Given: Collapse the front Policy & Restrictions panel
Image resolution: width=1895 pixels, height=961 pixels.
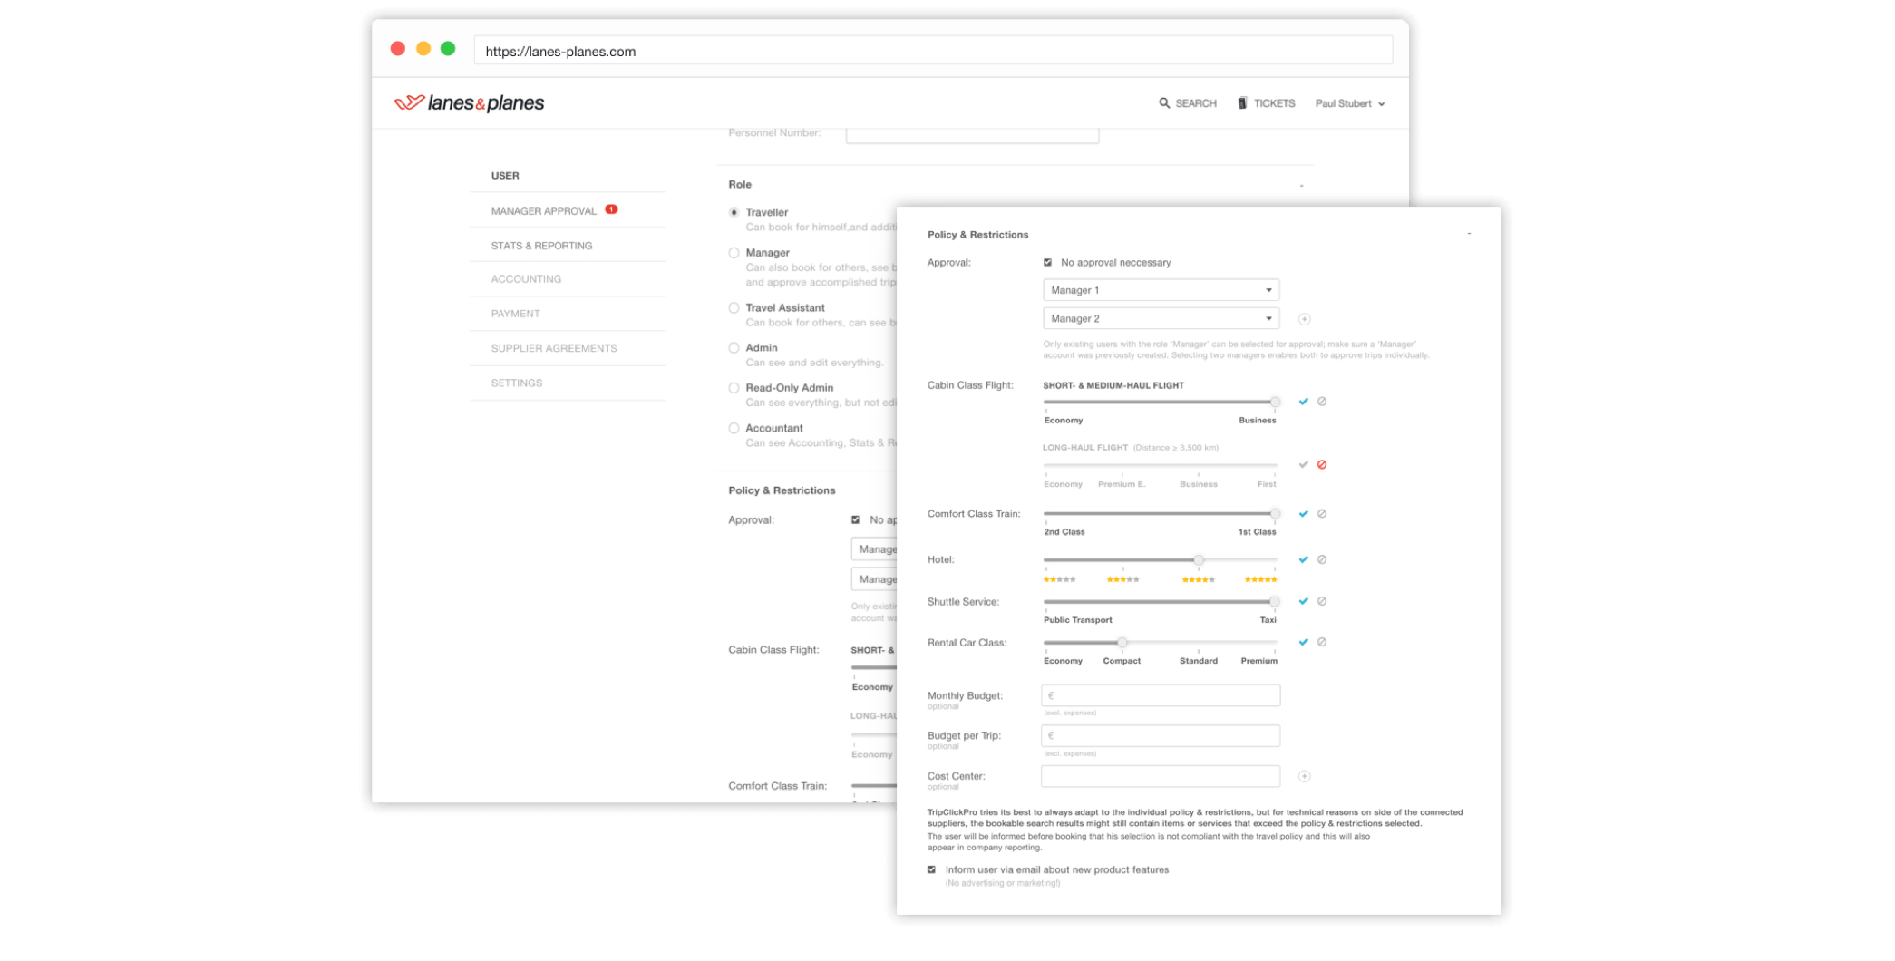Looking at the screenshot, I should (1469, 234).
